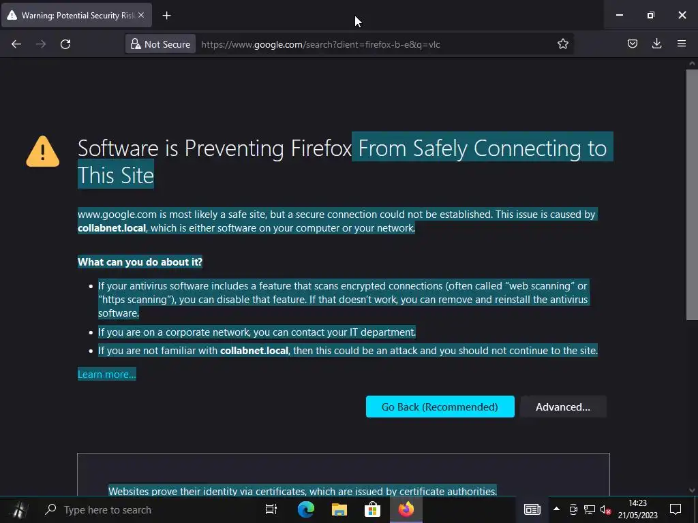The width and height of the screenshot is (698, 523).
Task: Click the first bold collabnet.local text
Action: coord(112,228)
